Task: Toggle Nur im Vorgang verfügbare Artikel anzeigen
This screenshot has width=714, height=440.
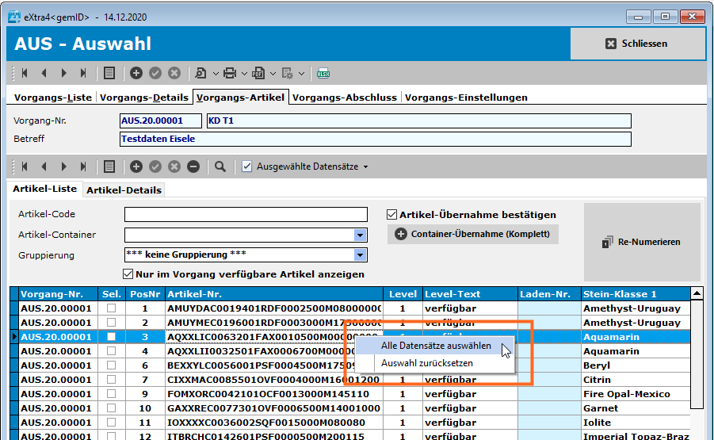Action: point(128,274)
